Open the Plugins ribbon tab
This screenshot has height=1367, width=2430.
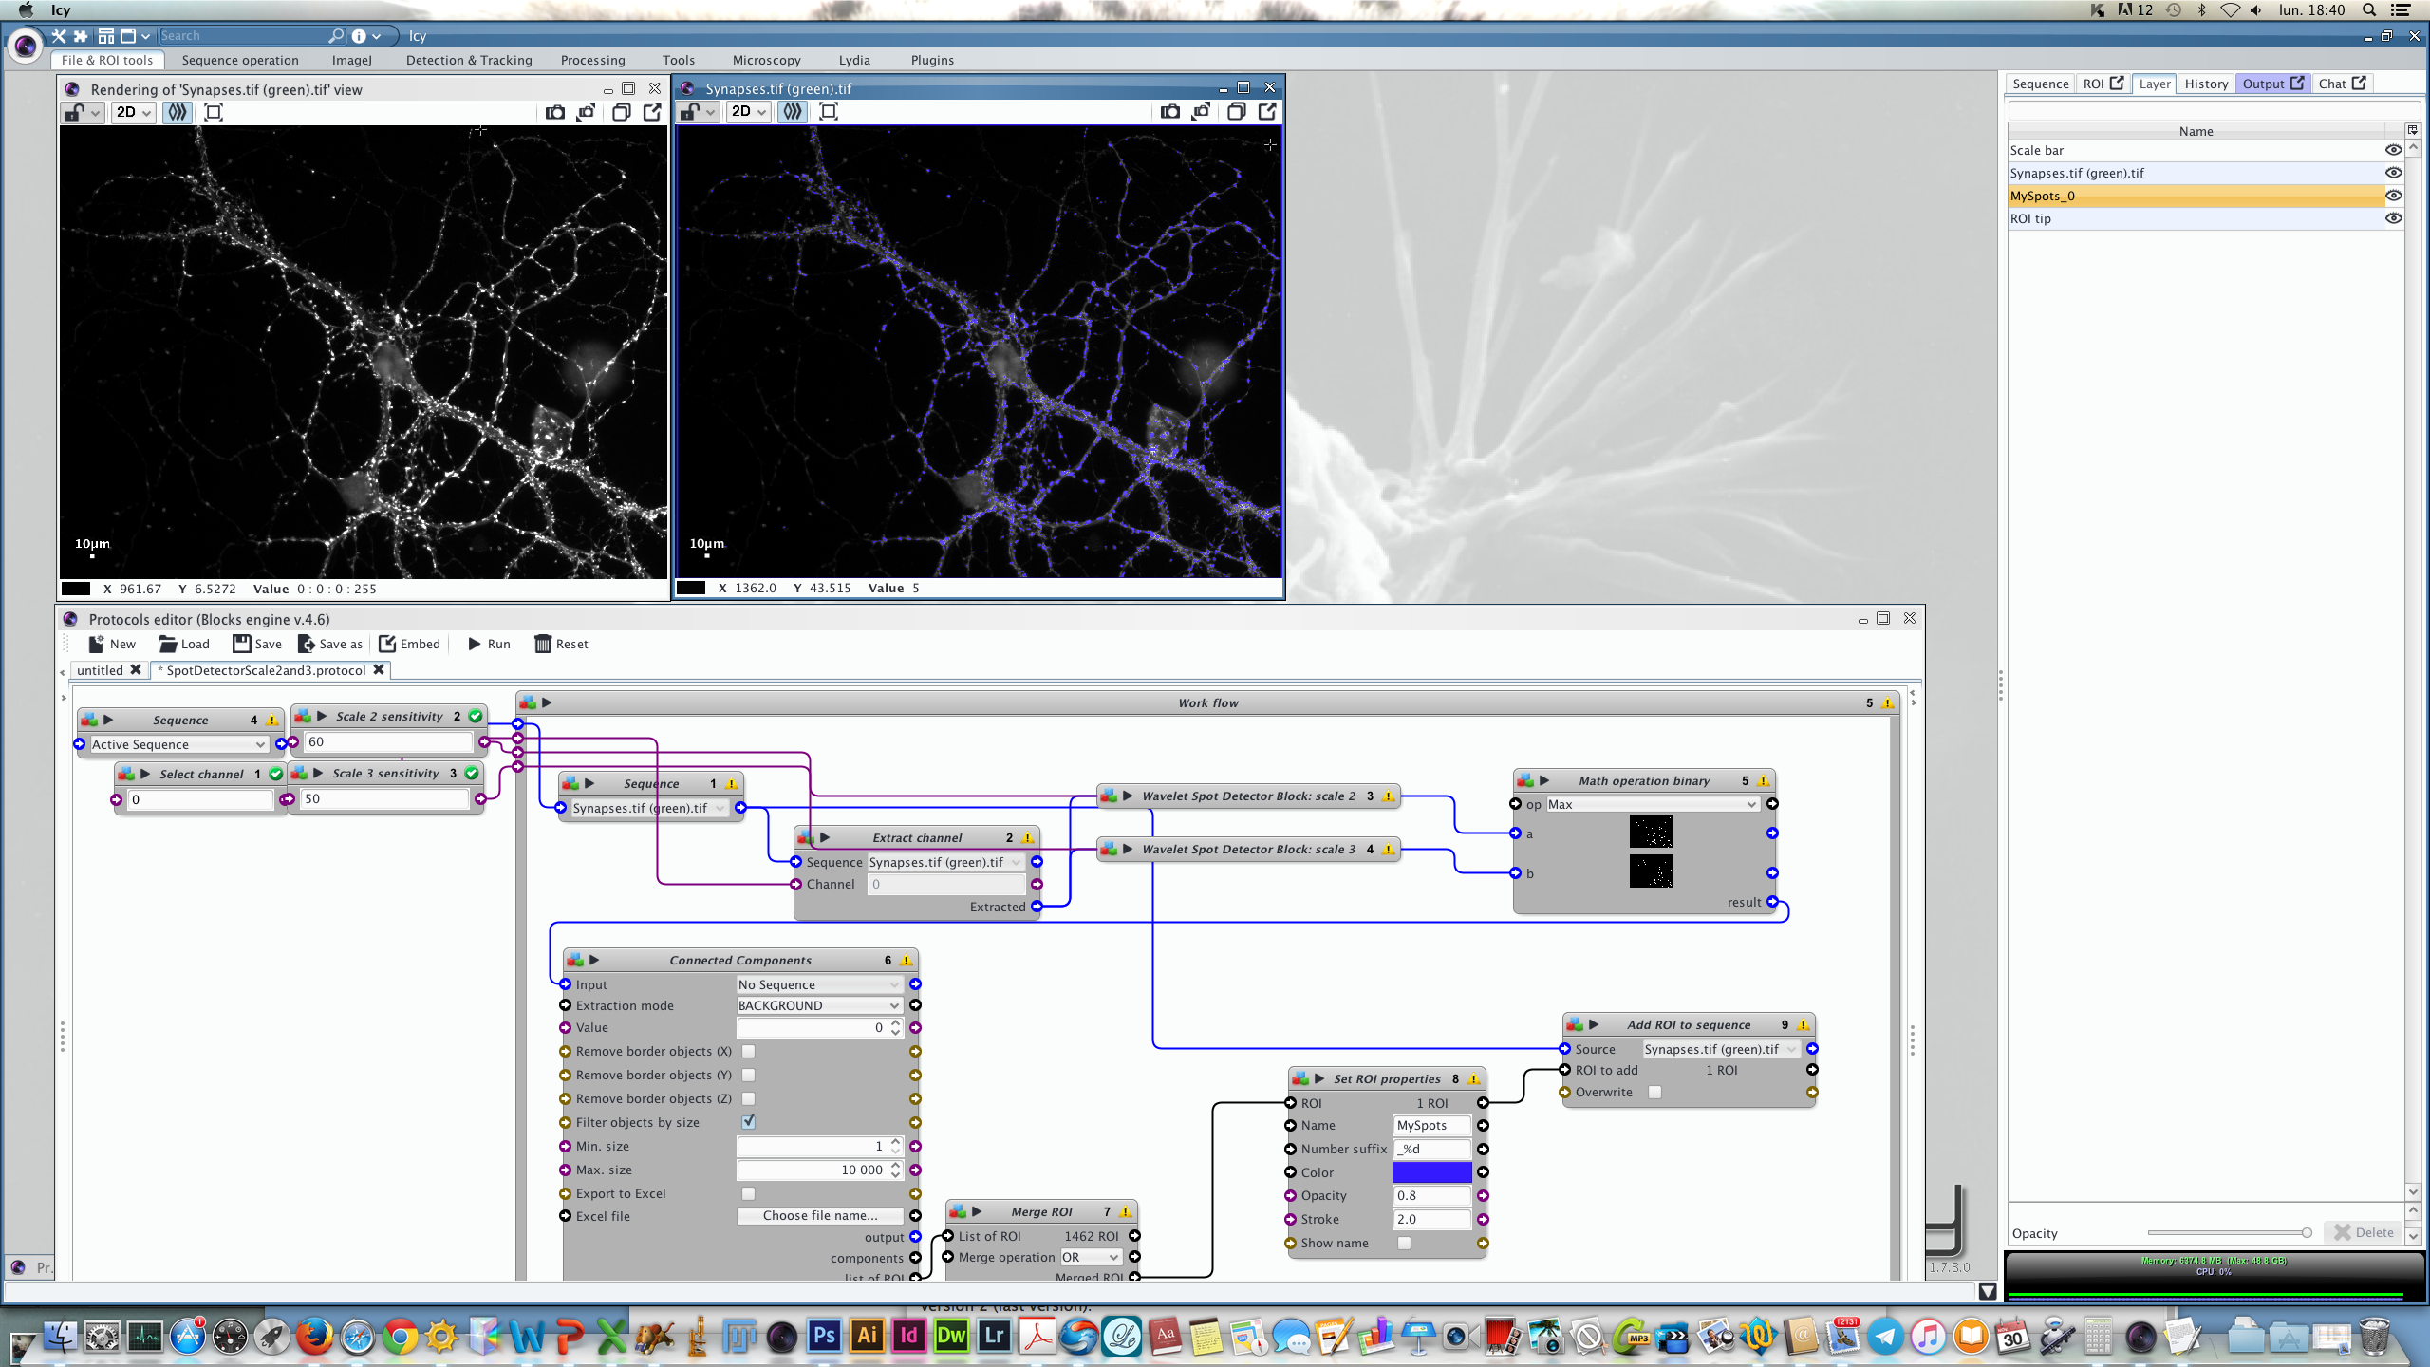[932, 60]
